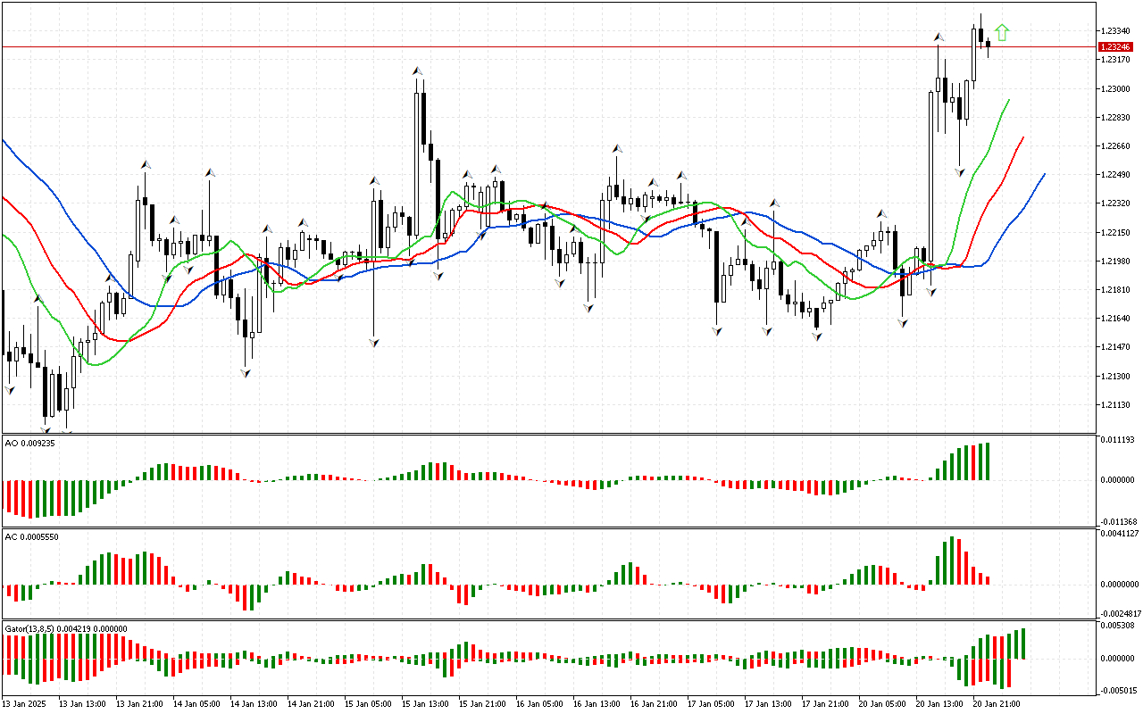
Task: Click price scale value 1.22150
Action: pyautogui.click(x=1116, y=233)
